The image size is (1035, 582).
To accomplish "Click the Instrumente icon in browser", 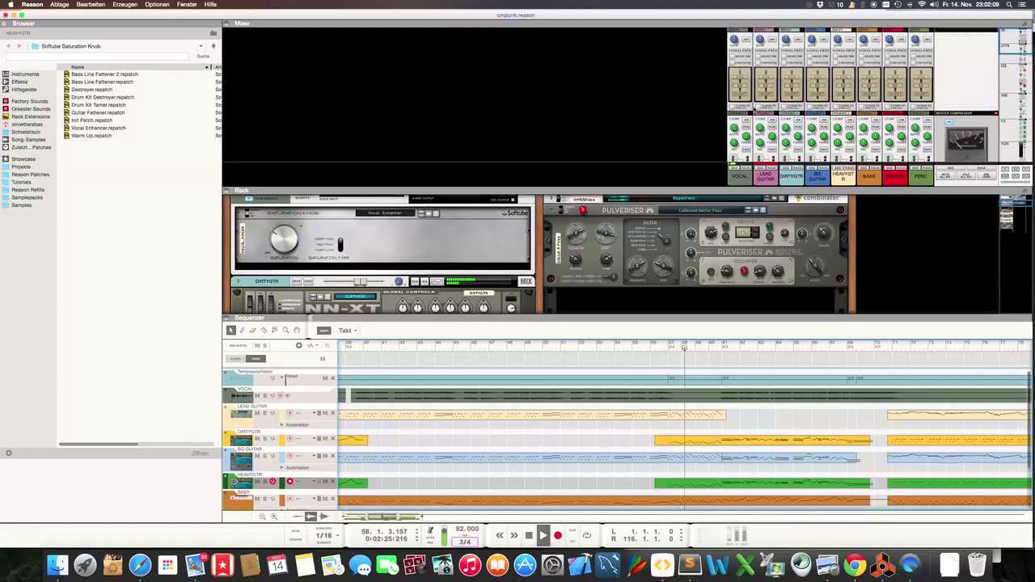I will click(6, 74).
